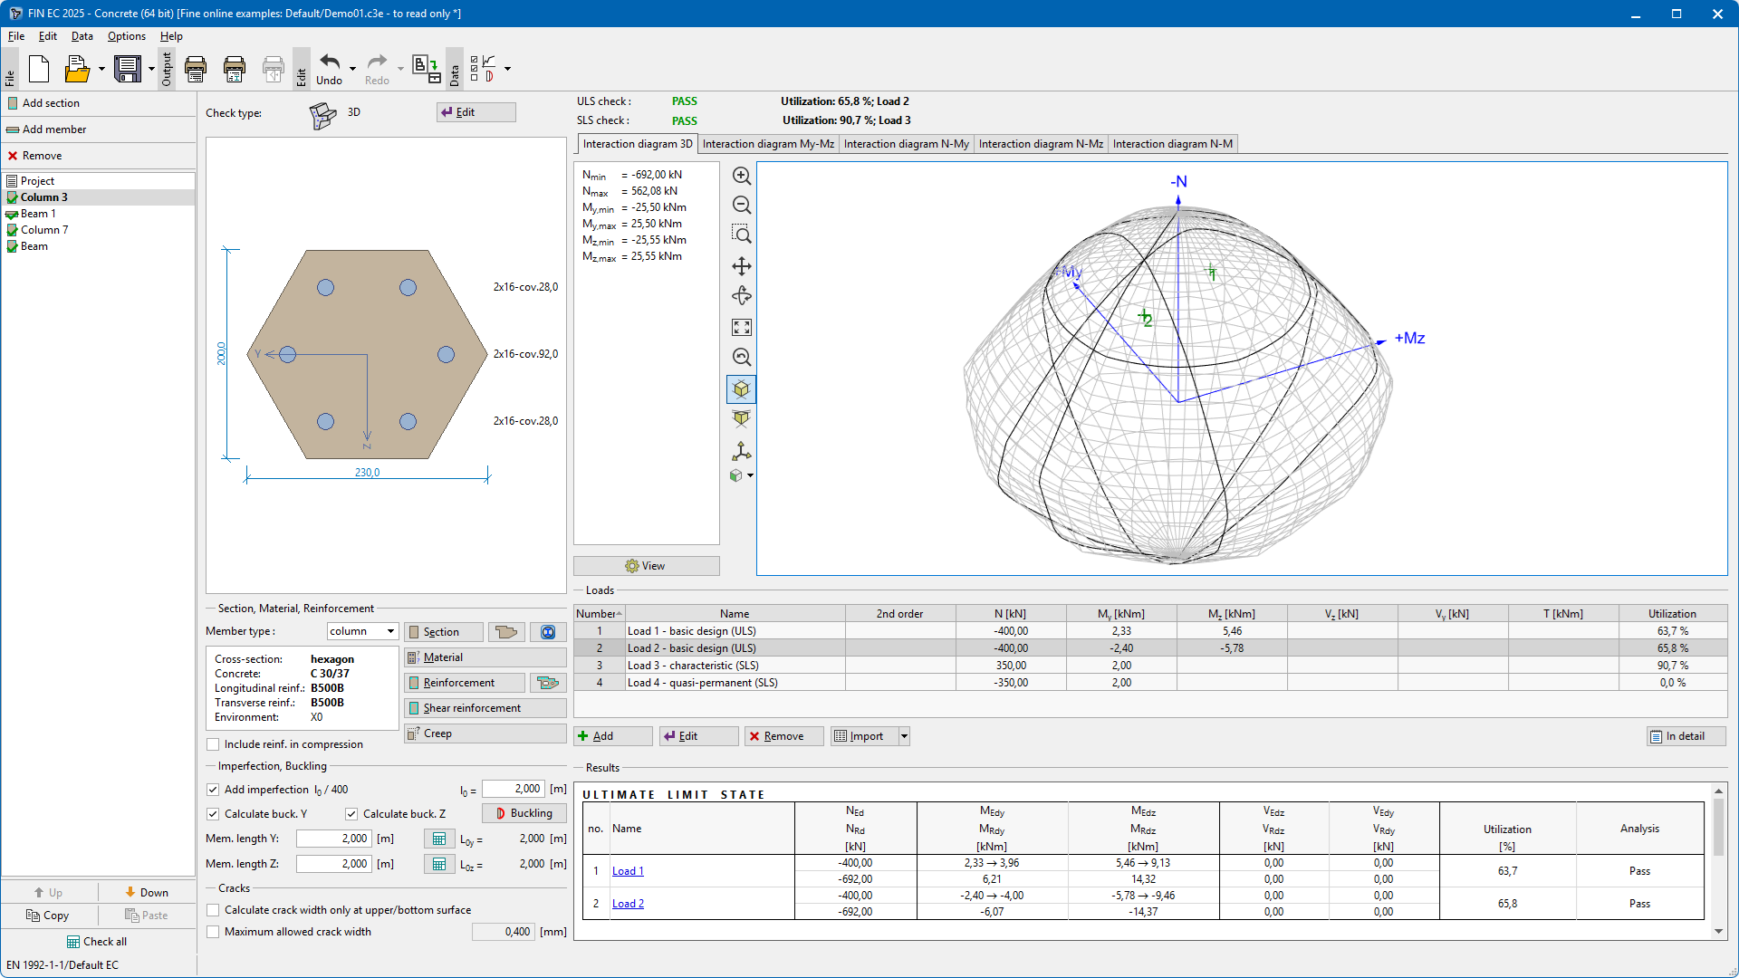The height and width of the screenshot is (978, 1739).
Task: Click the print toolbar icon
Action: 196,69
